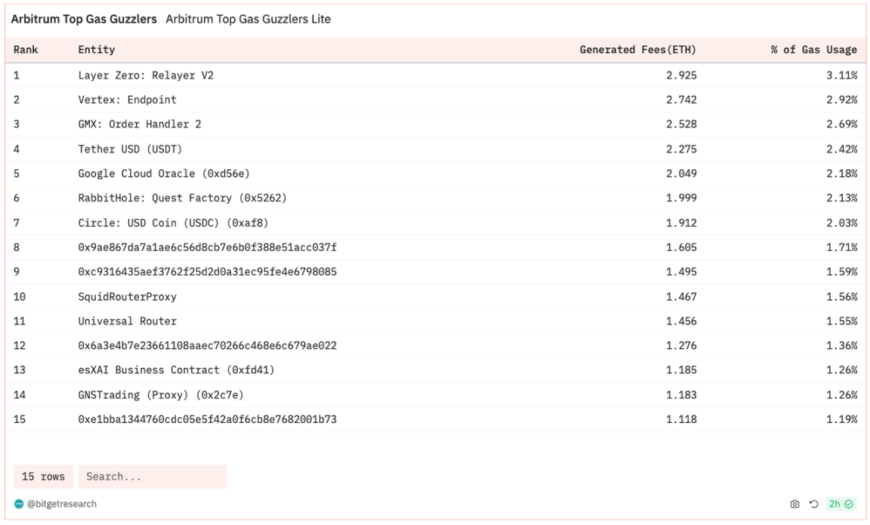Click the Tether USD (USDT) entity cell
The width and height of the screenshot is (870, 525).
(x=130, y=149)
